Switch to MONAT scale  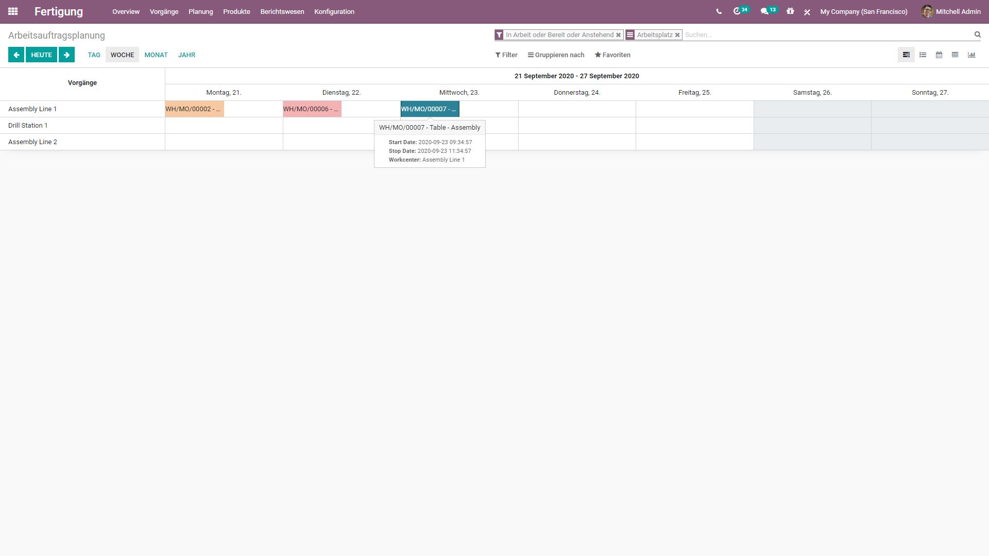156,55
